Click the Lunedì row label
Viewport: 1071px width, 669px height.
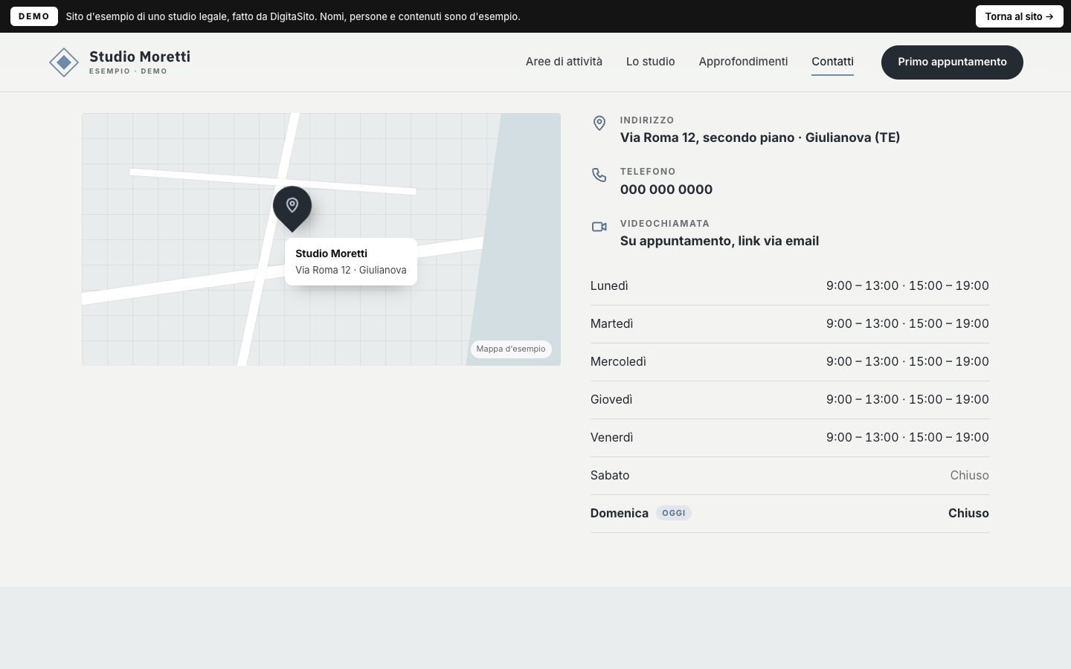coord(609,286)
